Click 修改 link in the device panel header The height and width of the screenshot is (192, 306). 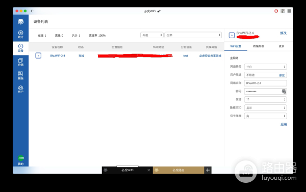click(x=283, y=33)
